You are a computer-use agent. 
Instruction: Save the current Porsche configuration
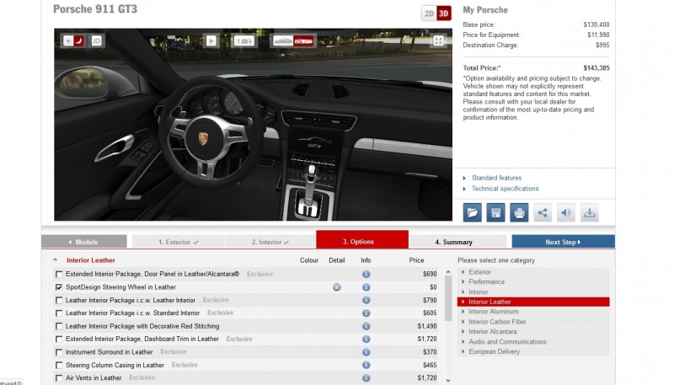click(x=495, y=212)
